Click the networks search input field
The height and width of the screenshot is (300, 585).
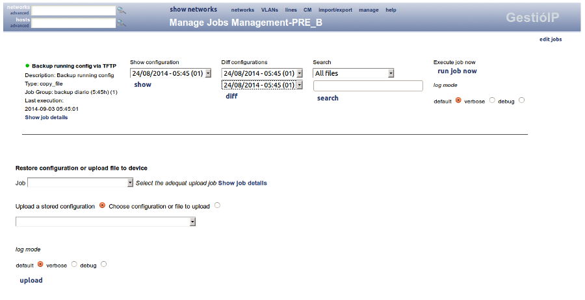click(73, 10)
